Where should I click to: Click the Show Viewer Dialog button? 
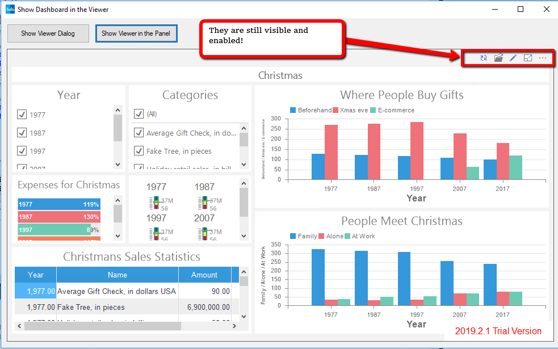(48, 33)
